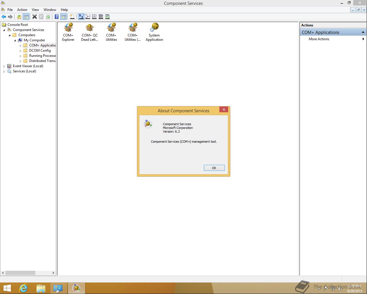Click OK in About Component Services dialog
The image size is (367, 294).
pyautogui.click(x=214, y=168)
